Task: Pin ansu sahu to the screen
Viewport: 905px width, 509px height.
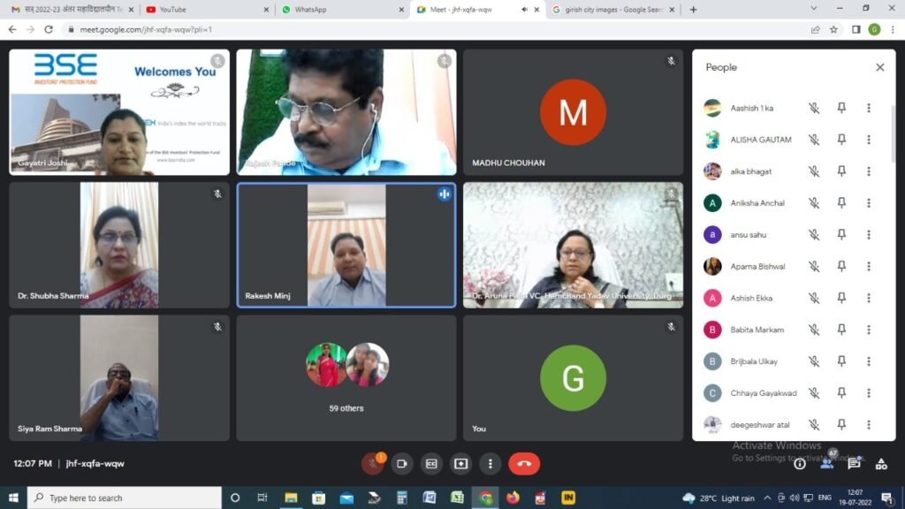Action: pyautogui.click(x=841, y=235)
